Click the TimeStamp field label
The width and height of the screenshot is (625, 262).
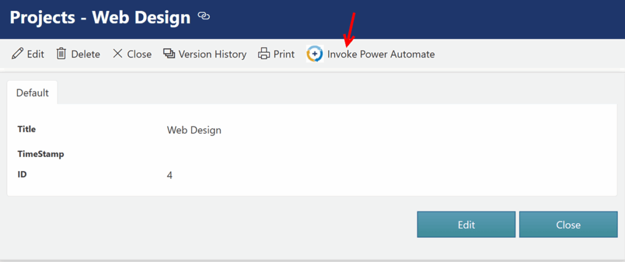(x=41, y=154)
